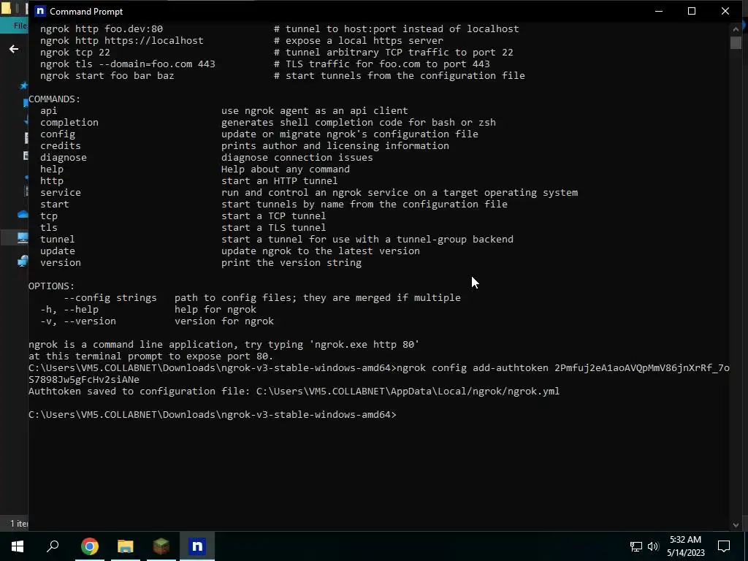Click 'credits' command name
Viewport: 748px width, 561px height.
click(61, 146)
